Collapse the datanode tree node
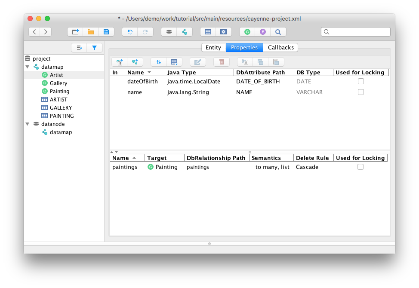This screenshot has height=288, width=419. point(28,124)
